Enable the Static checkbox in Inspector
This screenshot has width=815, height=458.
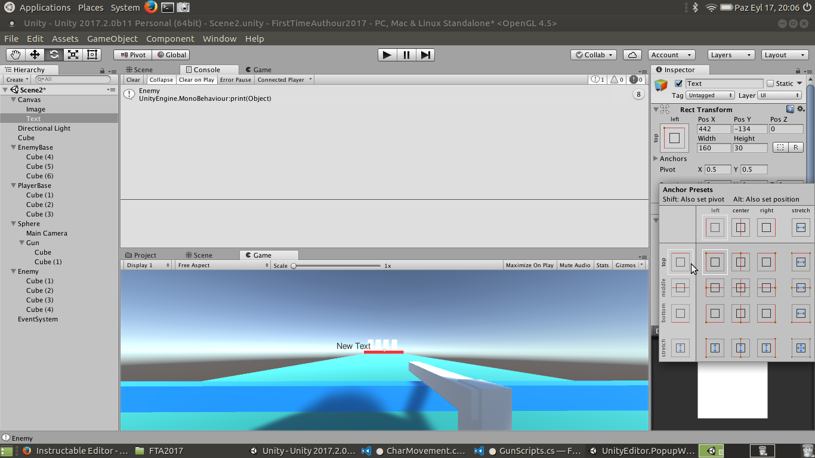pyautogui.click(x=770, y=83)
